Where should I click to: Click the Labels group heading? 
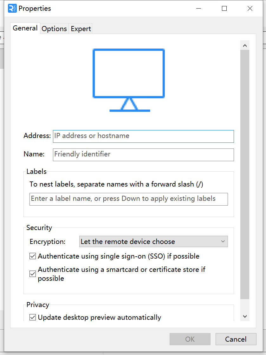point(36,171)
